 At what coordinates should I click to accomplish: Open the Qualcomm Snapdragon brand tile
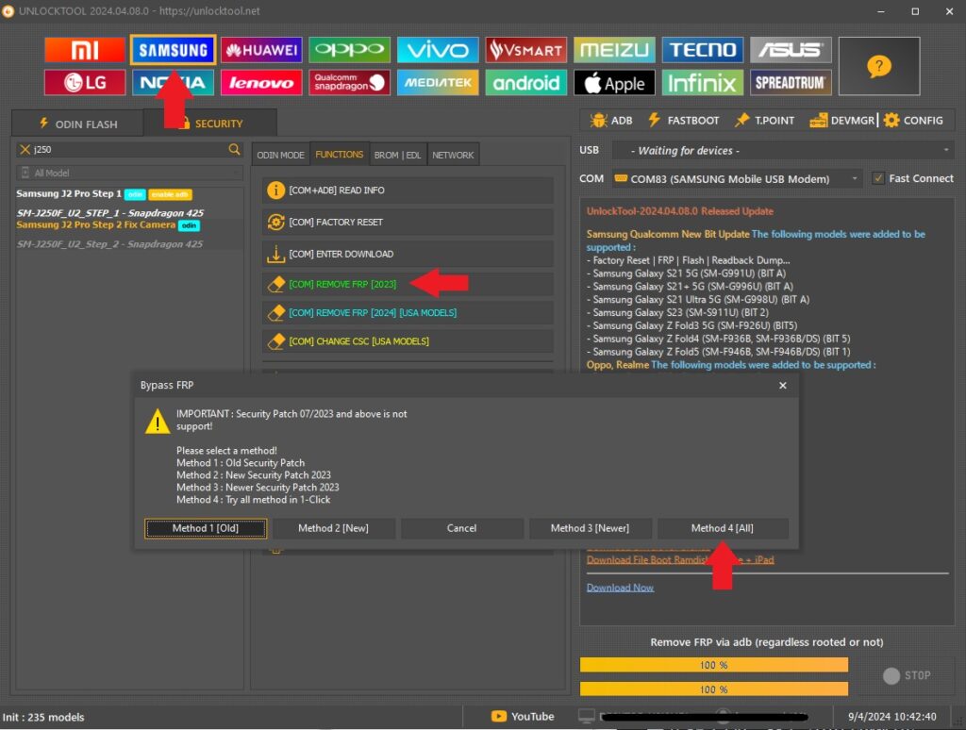point(350,83)
